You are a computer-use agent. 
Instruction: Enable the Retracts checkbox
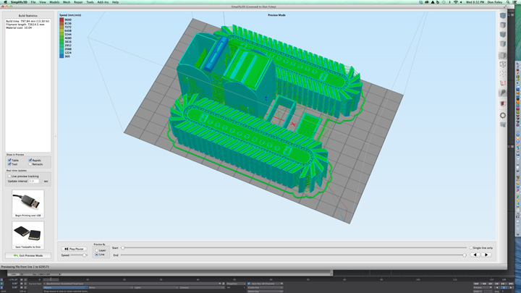(x=30, y=164)
